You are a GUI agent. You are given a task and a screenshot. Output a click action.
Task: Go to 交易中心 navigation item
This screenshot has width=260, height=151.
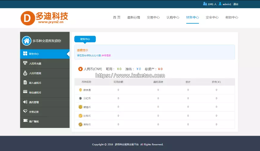point(153,17)
